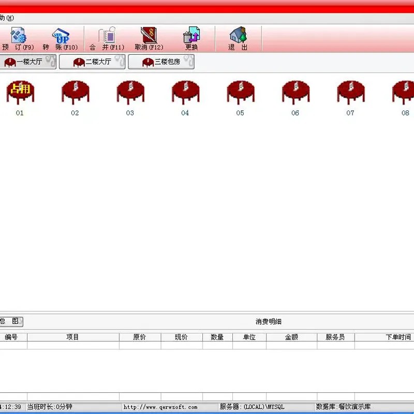Click the clock time in status bar
The height and width of the screenshot is (414, 414).
pos(10,407)
